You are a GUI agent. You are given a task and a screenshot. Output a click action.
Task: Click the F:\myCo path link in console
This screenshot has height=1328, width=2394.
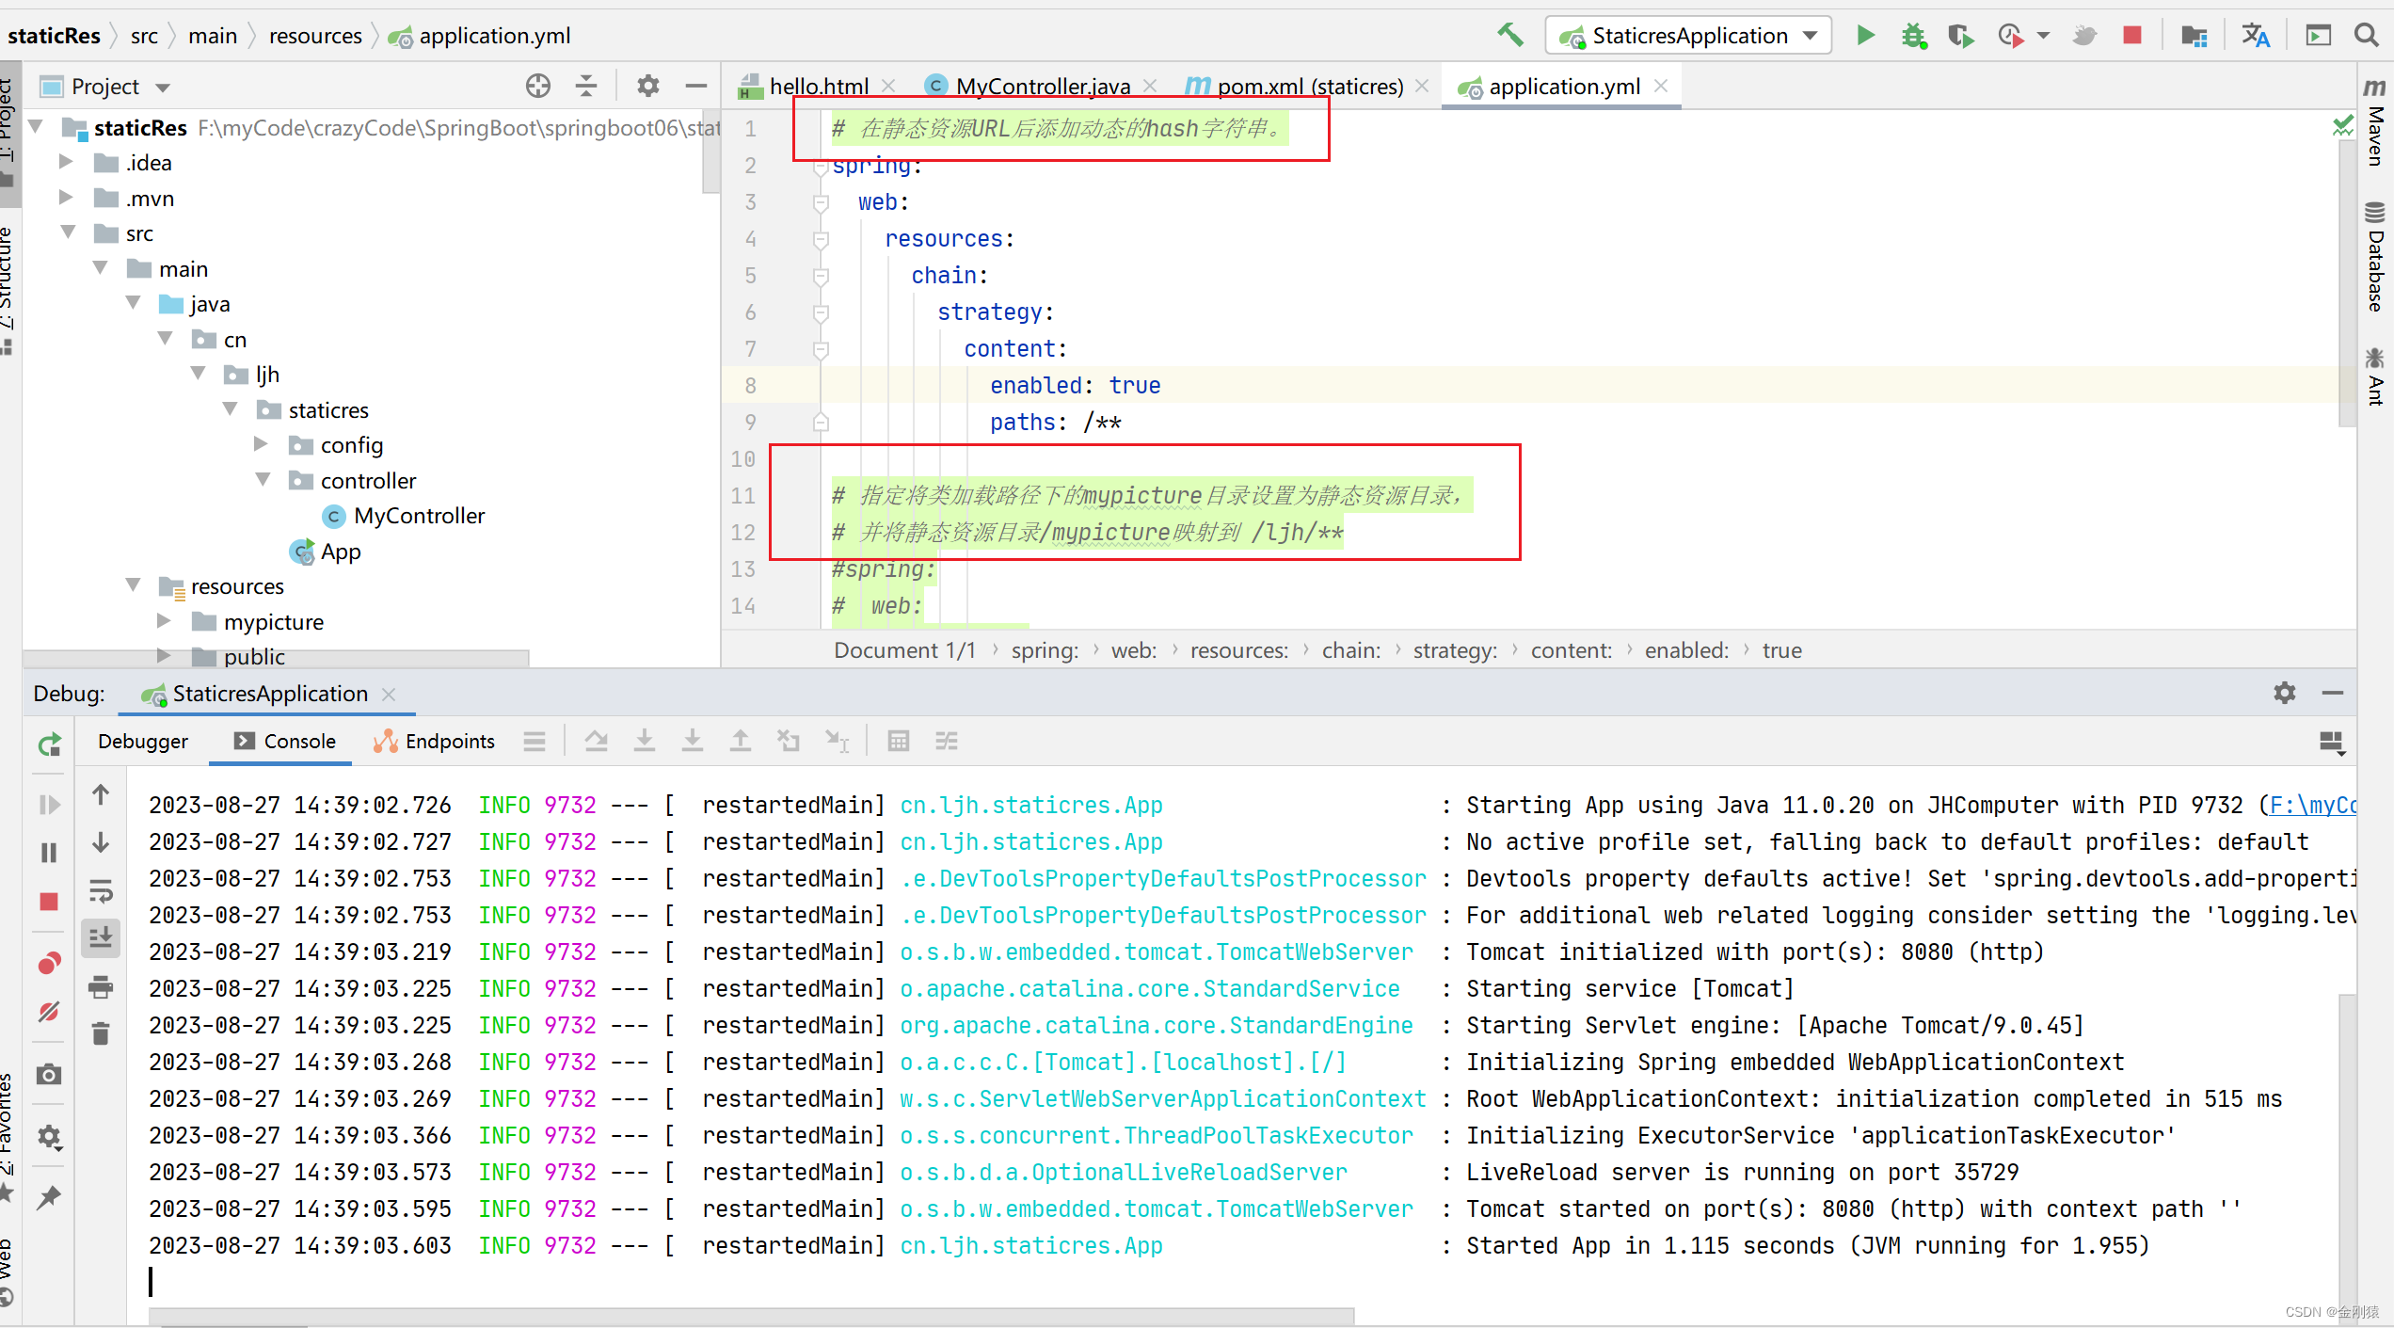(2312, 806)
